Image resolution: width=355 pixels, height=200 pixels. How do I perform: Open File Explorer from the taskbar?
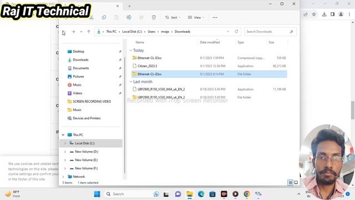click(190, 194)
